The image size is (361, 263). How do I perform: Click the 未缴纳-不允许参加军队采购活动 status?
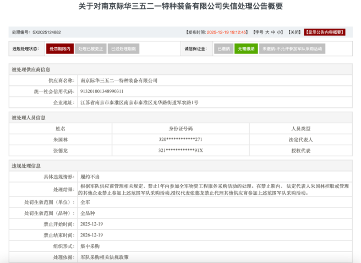click(x=292, y=49)
